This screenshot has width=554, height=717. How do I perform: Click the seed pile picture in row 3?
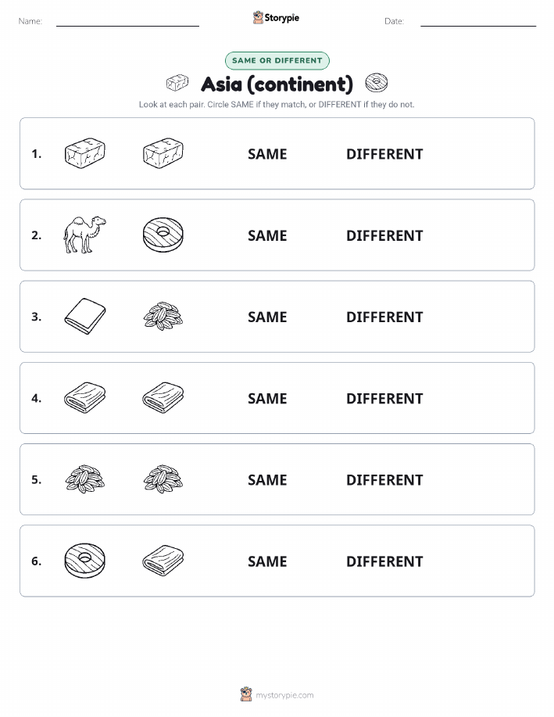tap(163, 316)
